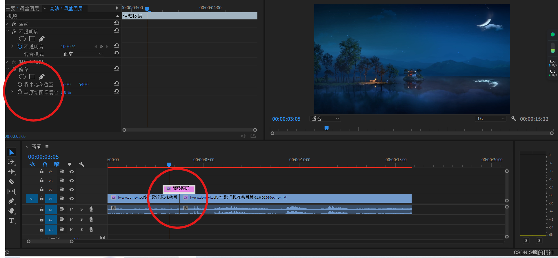Open master clip dropdown chevron
558x258 pixels.
click(45, 8)
